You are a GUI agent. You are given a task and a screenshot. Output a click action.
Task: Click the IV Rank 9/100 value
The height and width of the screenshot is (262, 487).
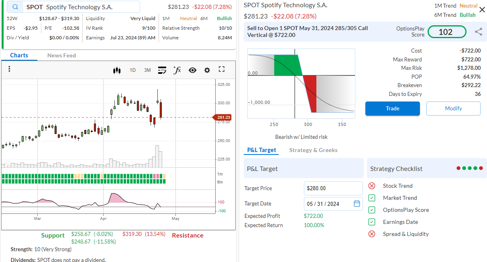click(149, 28)
